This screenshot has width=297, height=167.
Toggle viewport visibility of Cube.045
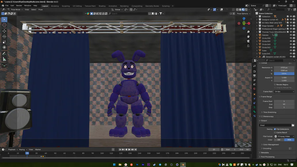291,53
